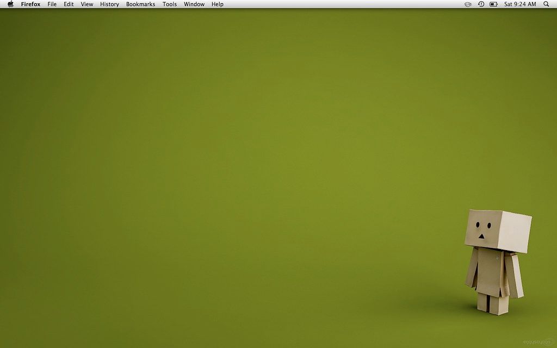The height and width of the screenshot is (348, 557).
Task: Open the History menu
Action: (109, 4)
